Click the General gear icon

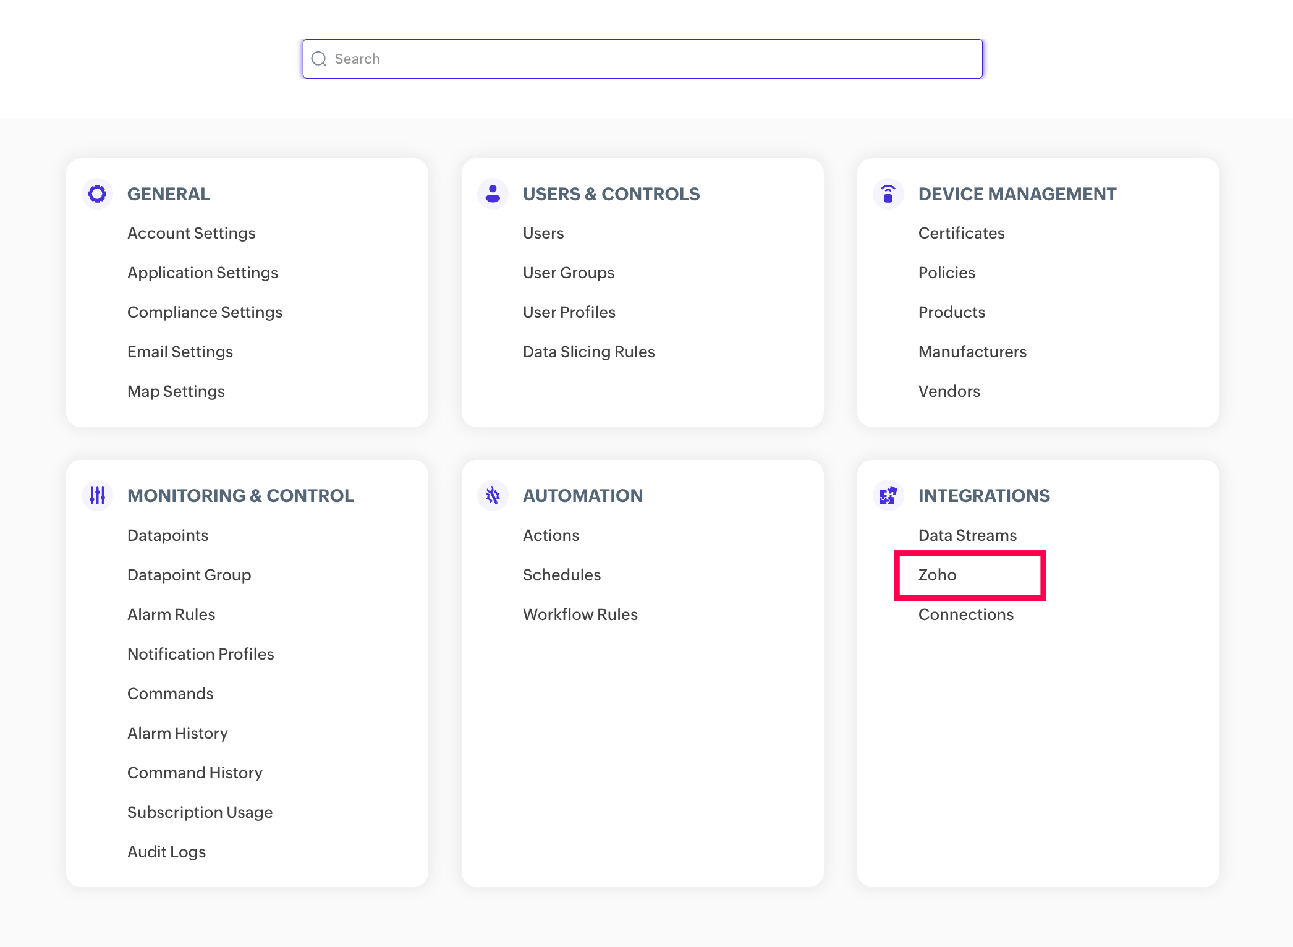[97, 194]
